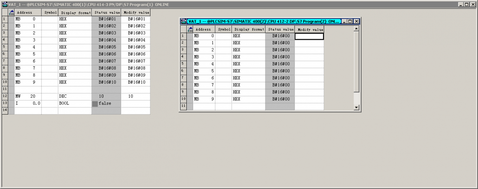Viewport: 478px width, 189px height.
Task: Click MB 0 address cell in CPU 412-2 table
Action: (204, 36)
